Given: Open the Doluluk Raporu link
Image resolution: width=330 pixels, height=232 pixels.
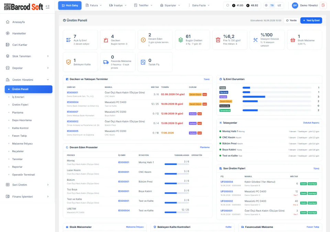Looking at the screenshot, I should click(x=311, y=123).
